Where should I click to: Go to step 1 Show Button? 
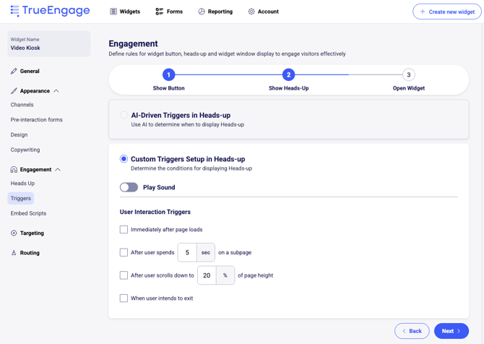click(x=168, y=74)
